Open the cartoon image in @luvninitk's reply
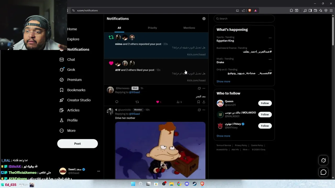335x188 pixels. tap(160, 151)
